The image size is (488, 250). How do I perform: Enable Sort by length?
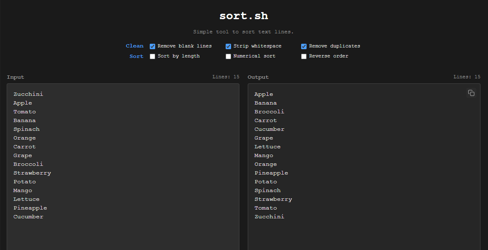[x=153, y=56]
